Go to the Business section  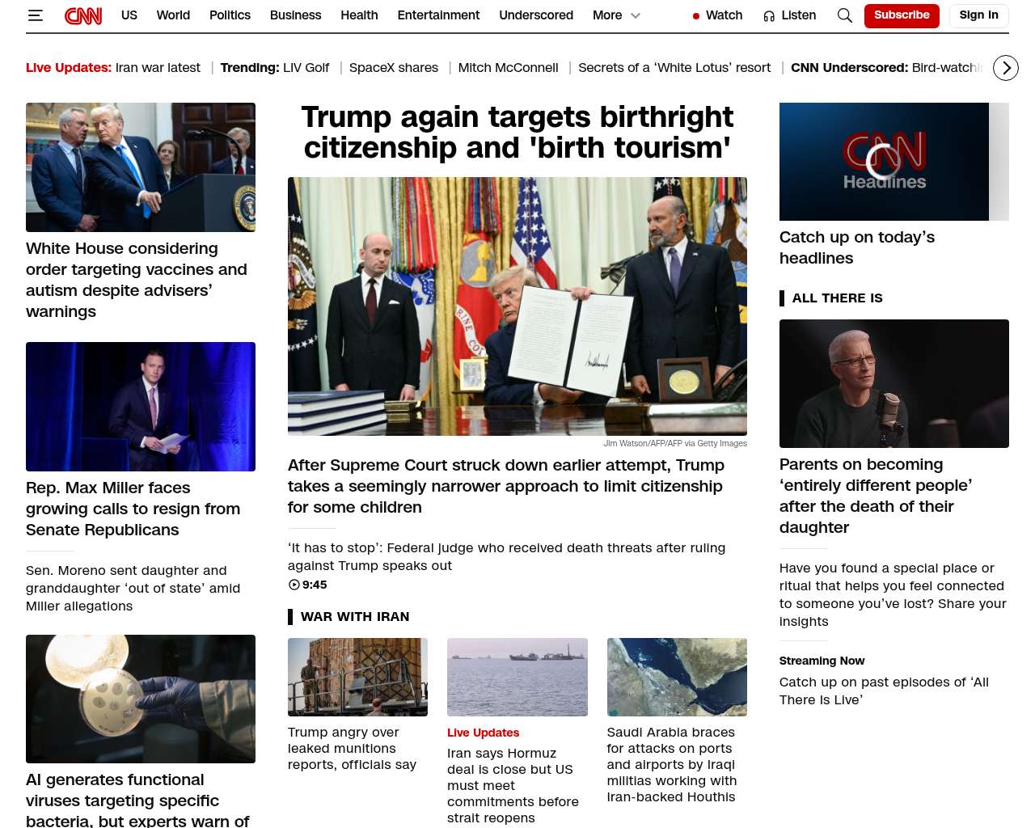pos(295,15)
